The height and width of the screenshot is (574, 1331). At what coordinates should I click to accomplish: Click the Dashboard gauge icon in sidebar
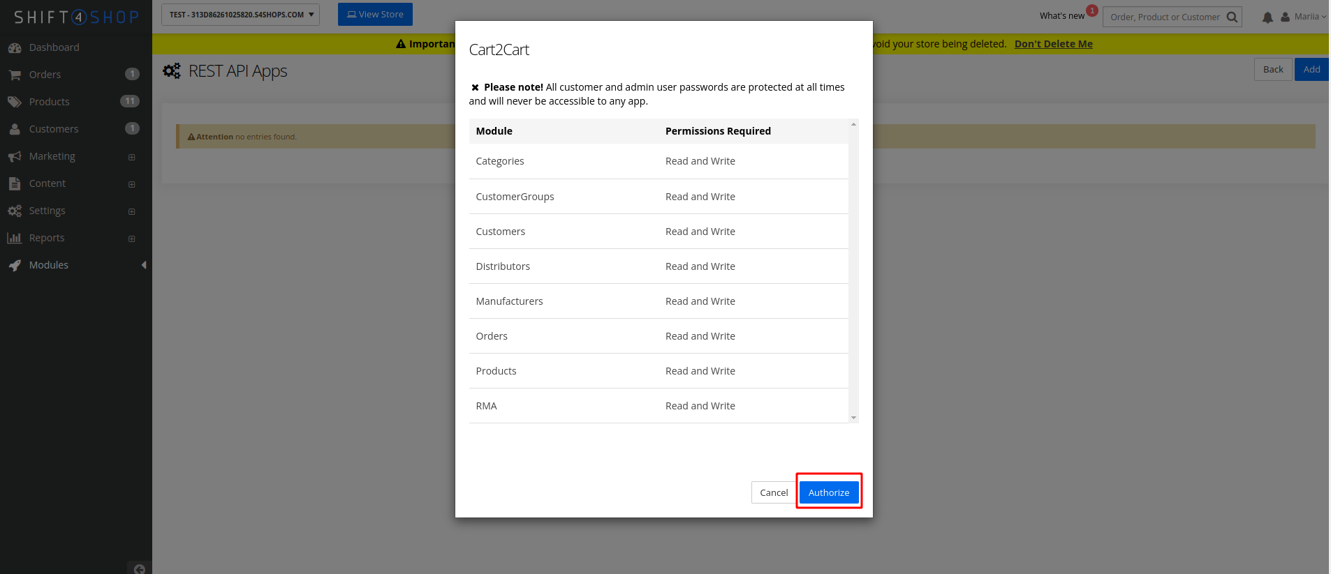click(15, 48)
